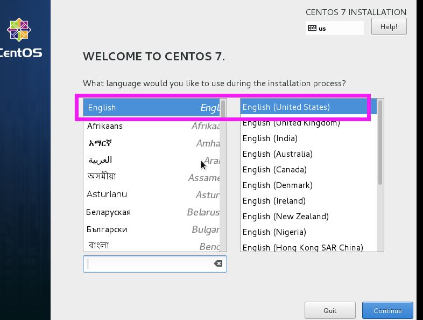423x320 pixels.
Task: Select English (Canada) locale
Action: [x=274, y=170]
